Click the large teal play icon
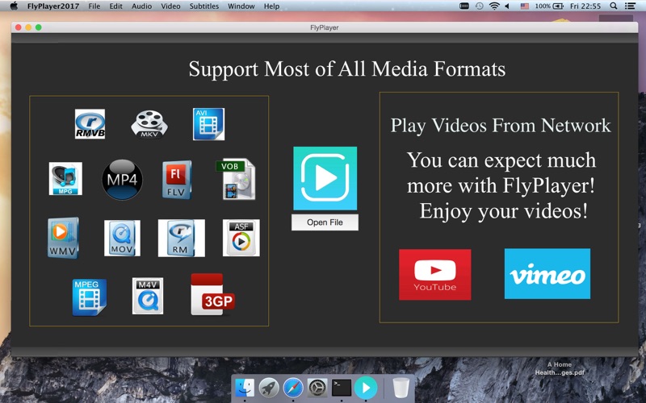 pyautogui.click(x=325, y=178)
